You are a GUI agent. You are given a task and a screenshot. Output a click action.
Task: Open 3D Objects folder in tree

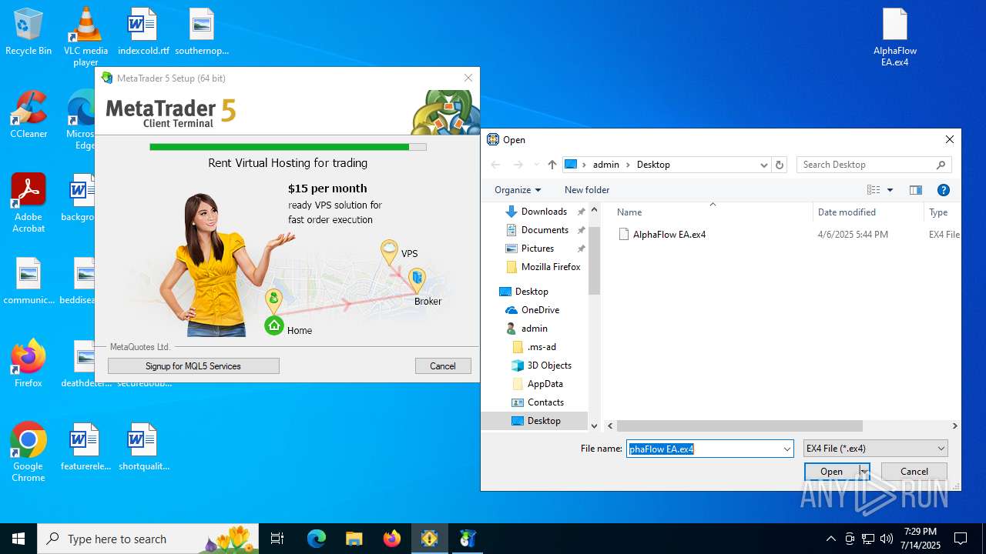pyautogui.click(x=548, y=365)
